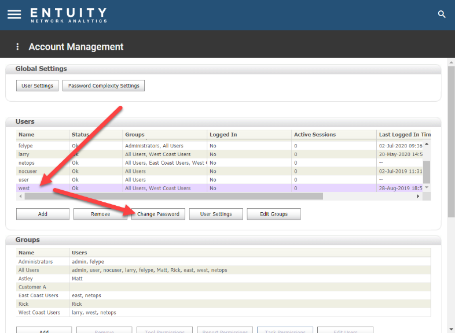Click last login '02-Jul-2020 09:36' cell
This screenshot has height=333, width=455.
401,146
